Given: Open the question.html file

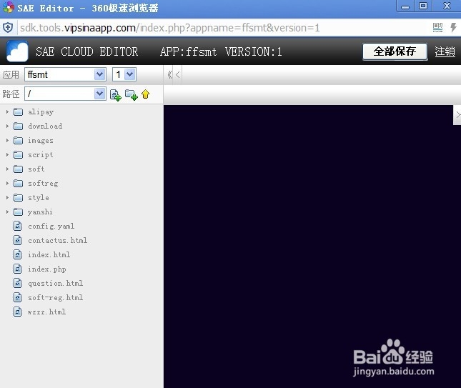Looking at the screenshot, I should pos(55,284).
